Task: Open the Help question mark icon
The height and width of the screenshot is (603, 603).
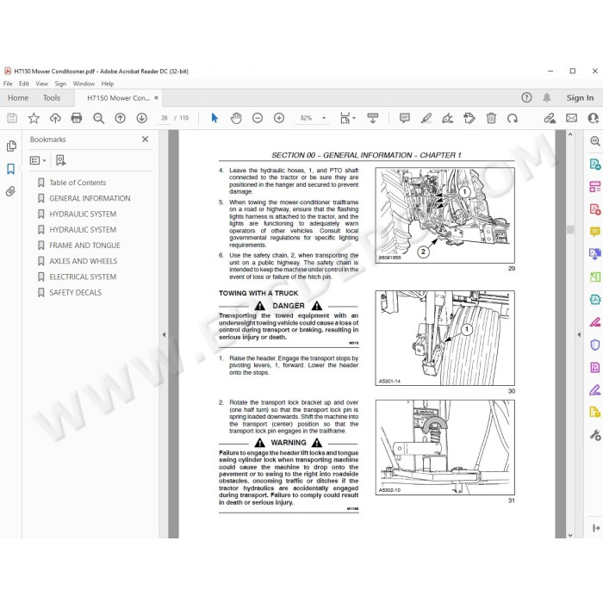Action: coord(526,97)
